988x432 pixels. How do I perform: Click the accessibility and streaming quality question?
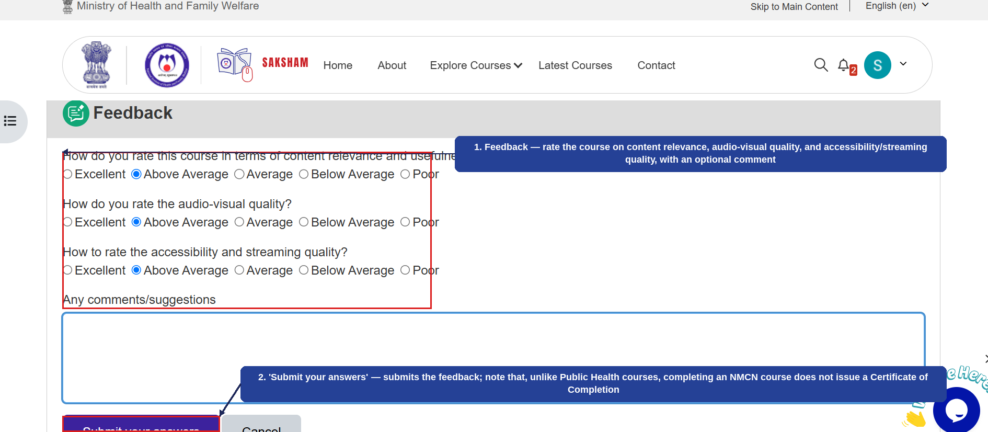pyautogui.click(x=205, y=252)
